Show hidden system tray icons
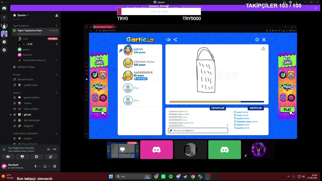The height and width of the screenshot is (181, 322). coord(288,176)
